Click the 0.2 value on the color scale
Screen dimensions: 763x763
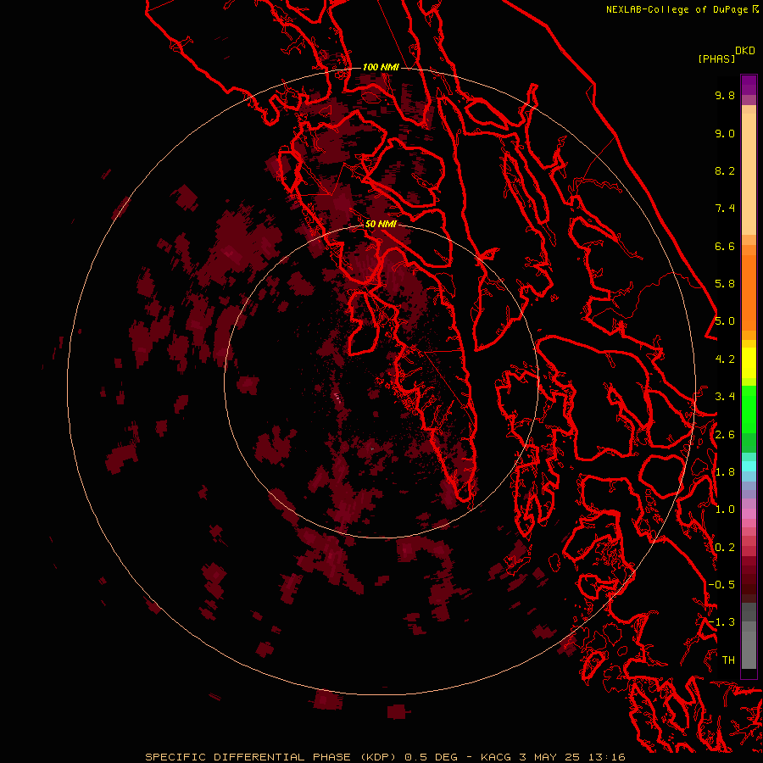(725, 548)
